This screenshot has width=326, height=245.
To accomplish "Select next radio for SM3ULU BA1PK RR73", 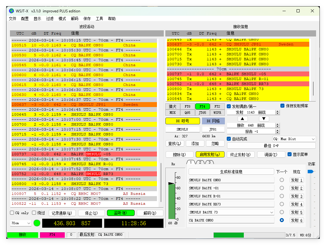I will pos(282,204).
